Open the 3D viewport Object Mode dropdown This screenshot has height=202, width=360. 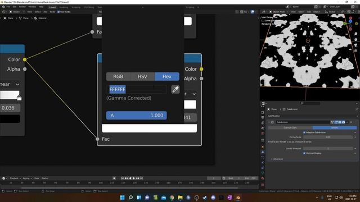pyautogui.click(x=279, y=12)
